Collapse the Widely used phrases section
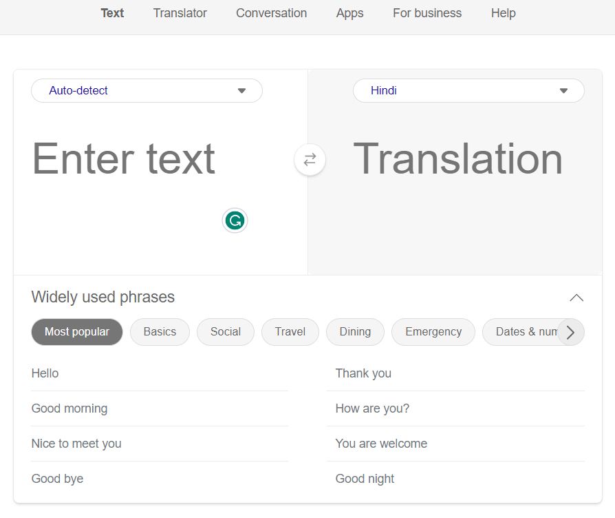This screenshot has width=615, height=518. coord(576,298)
